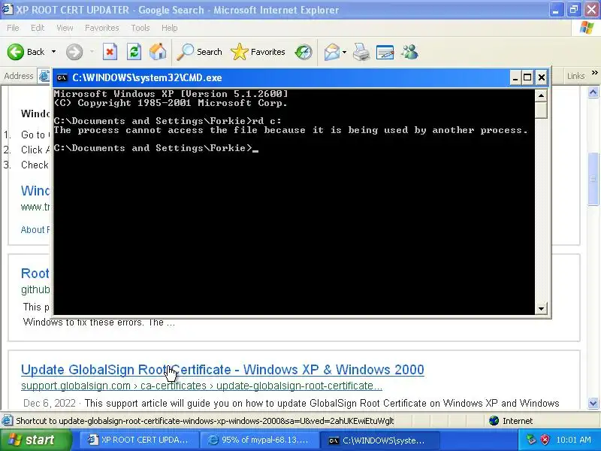The image size is (601, 451).
Task: Click the Home page icon
Action: pos(158,52)
